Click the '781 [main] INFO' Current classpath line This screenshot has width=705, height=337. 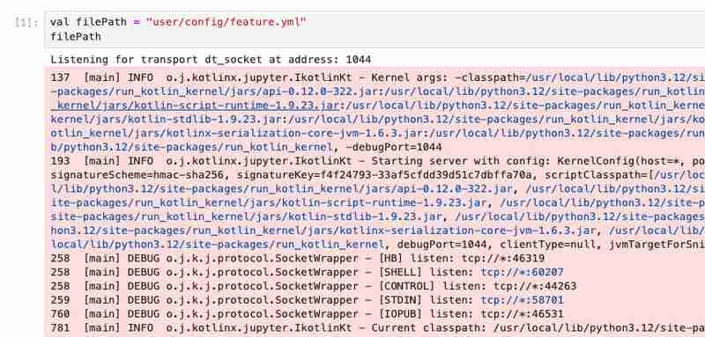click(x=378, y=328)
